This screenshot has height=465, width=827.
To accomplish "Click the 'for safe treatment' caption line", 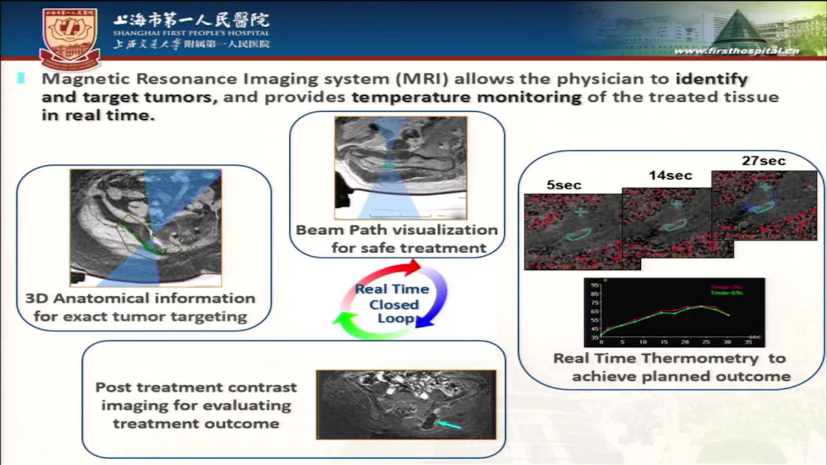I will pos(408,248).
